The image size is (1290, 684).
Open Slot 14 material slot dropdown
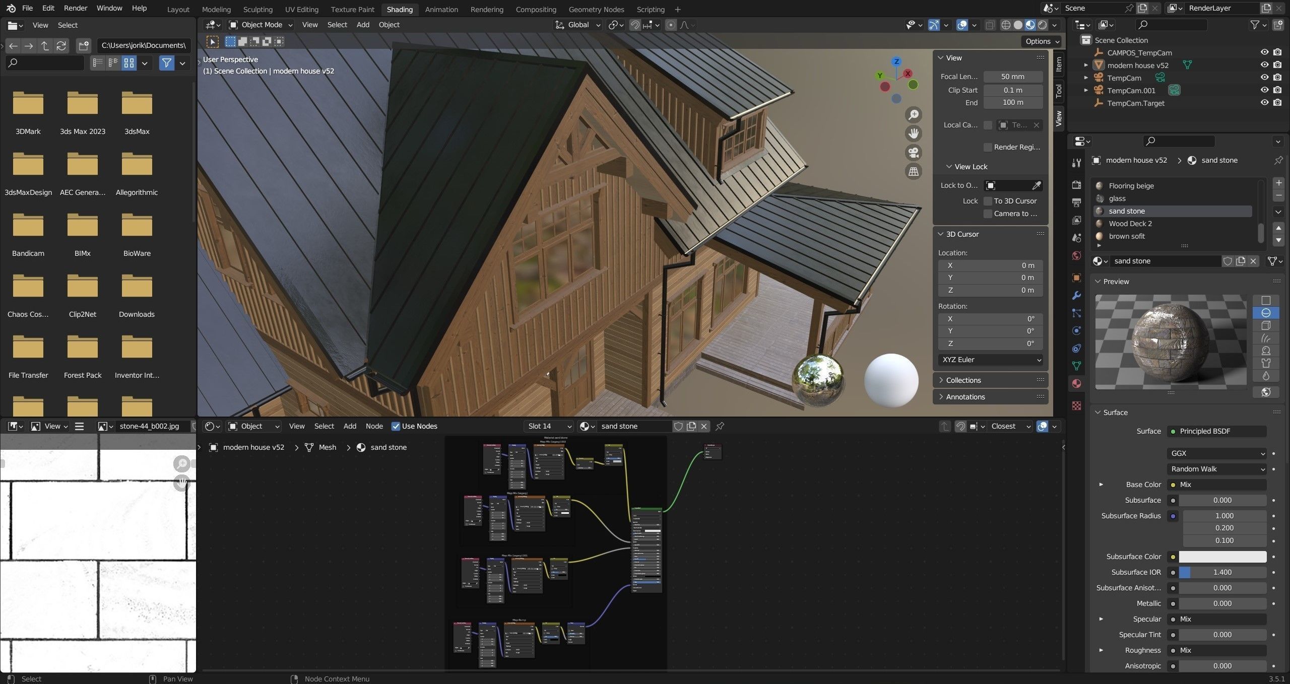tap(549, 426)
